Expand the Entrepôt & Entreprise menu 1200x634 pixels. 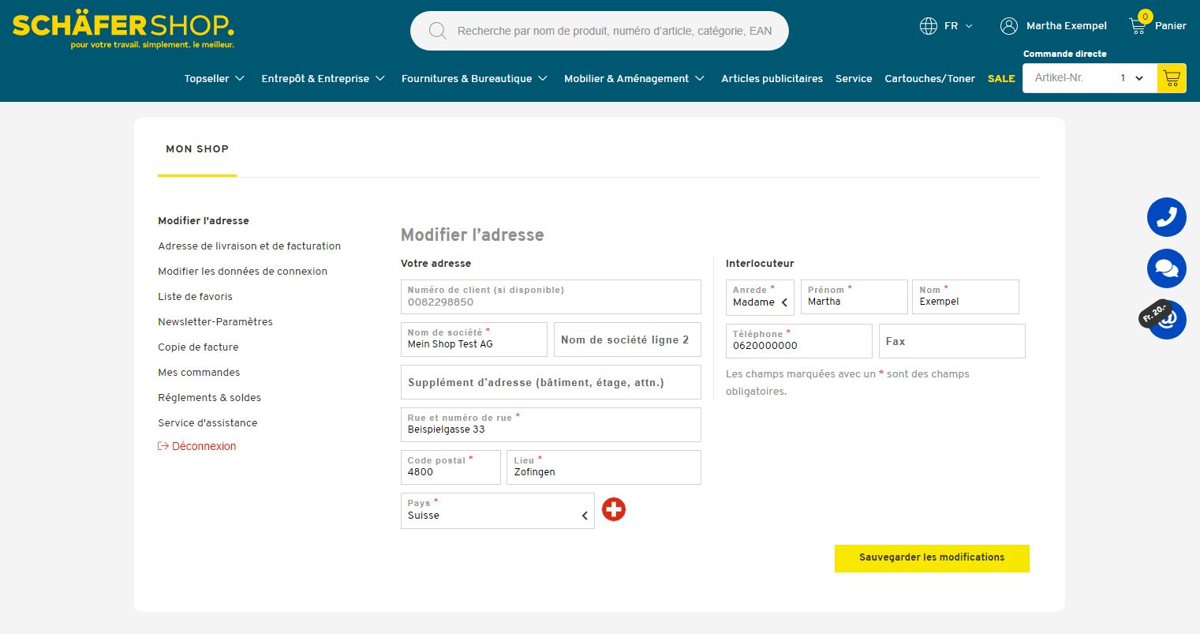[323, 78]
